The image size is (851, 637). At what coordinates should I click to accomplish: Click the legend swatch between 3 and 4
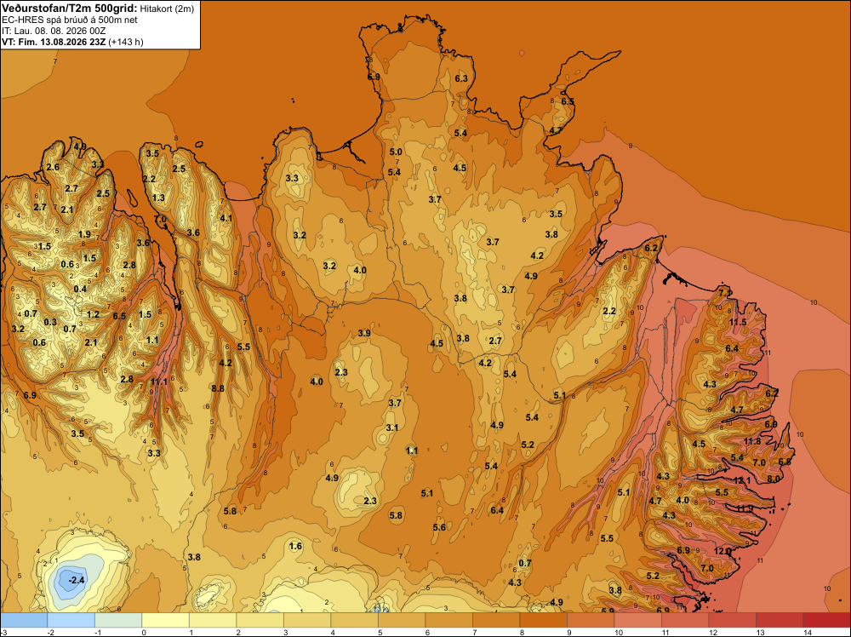307,620
